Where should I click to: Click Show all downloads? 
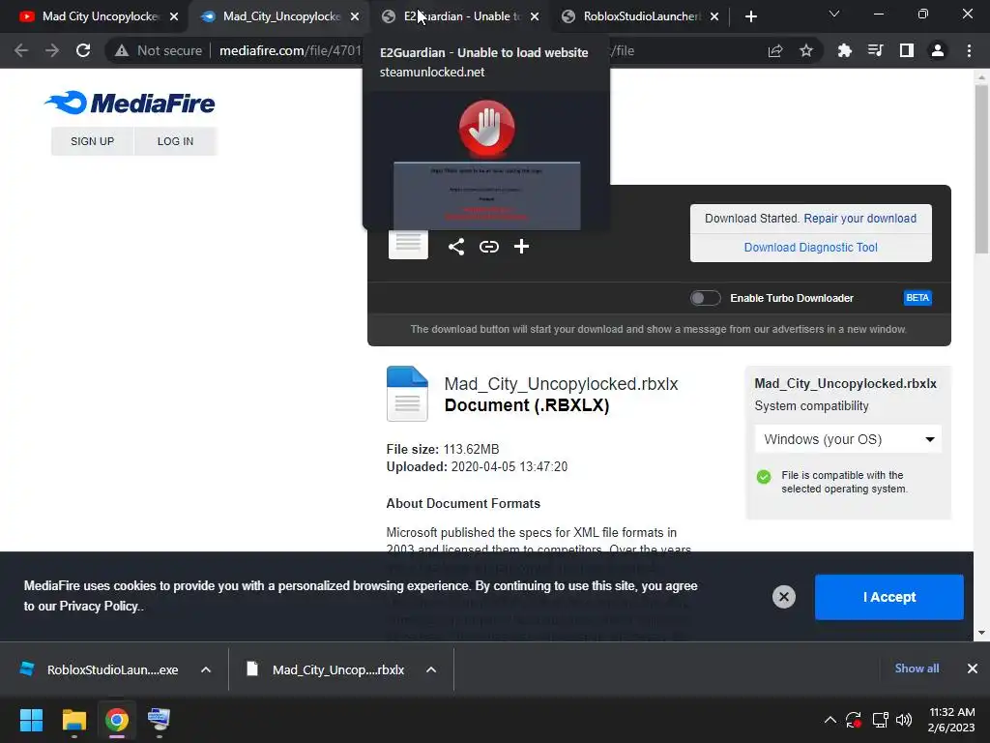917,669
